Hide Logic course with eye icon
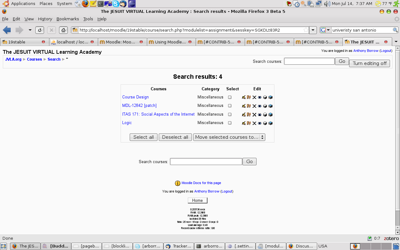This screenshot has height=250, width=400. (260, 123)
